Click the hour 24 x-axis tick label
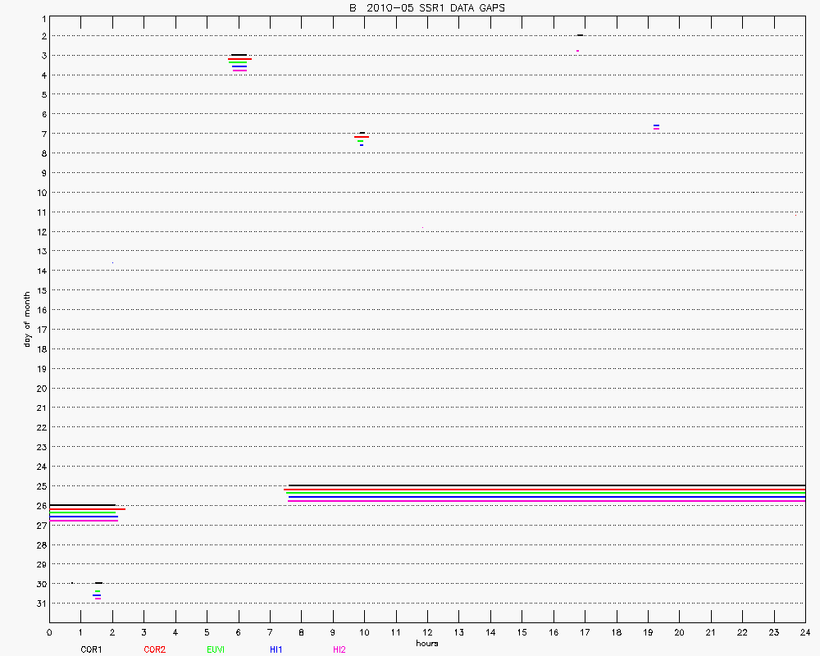The image size is (820, 656). [x=805, y=632]
